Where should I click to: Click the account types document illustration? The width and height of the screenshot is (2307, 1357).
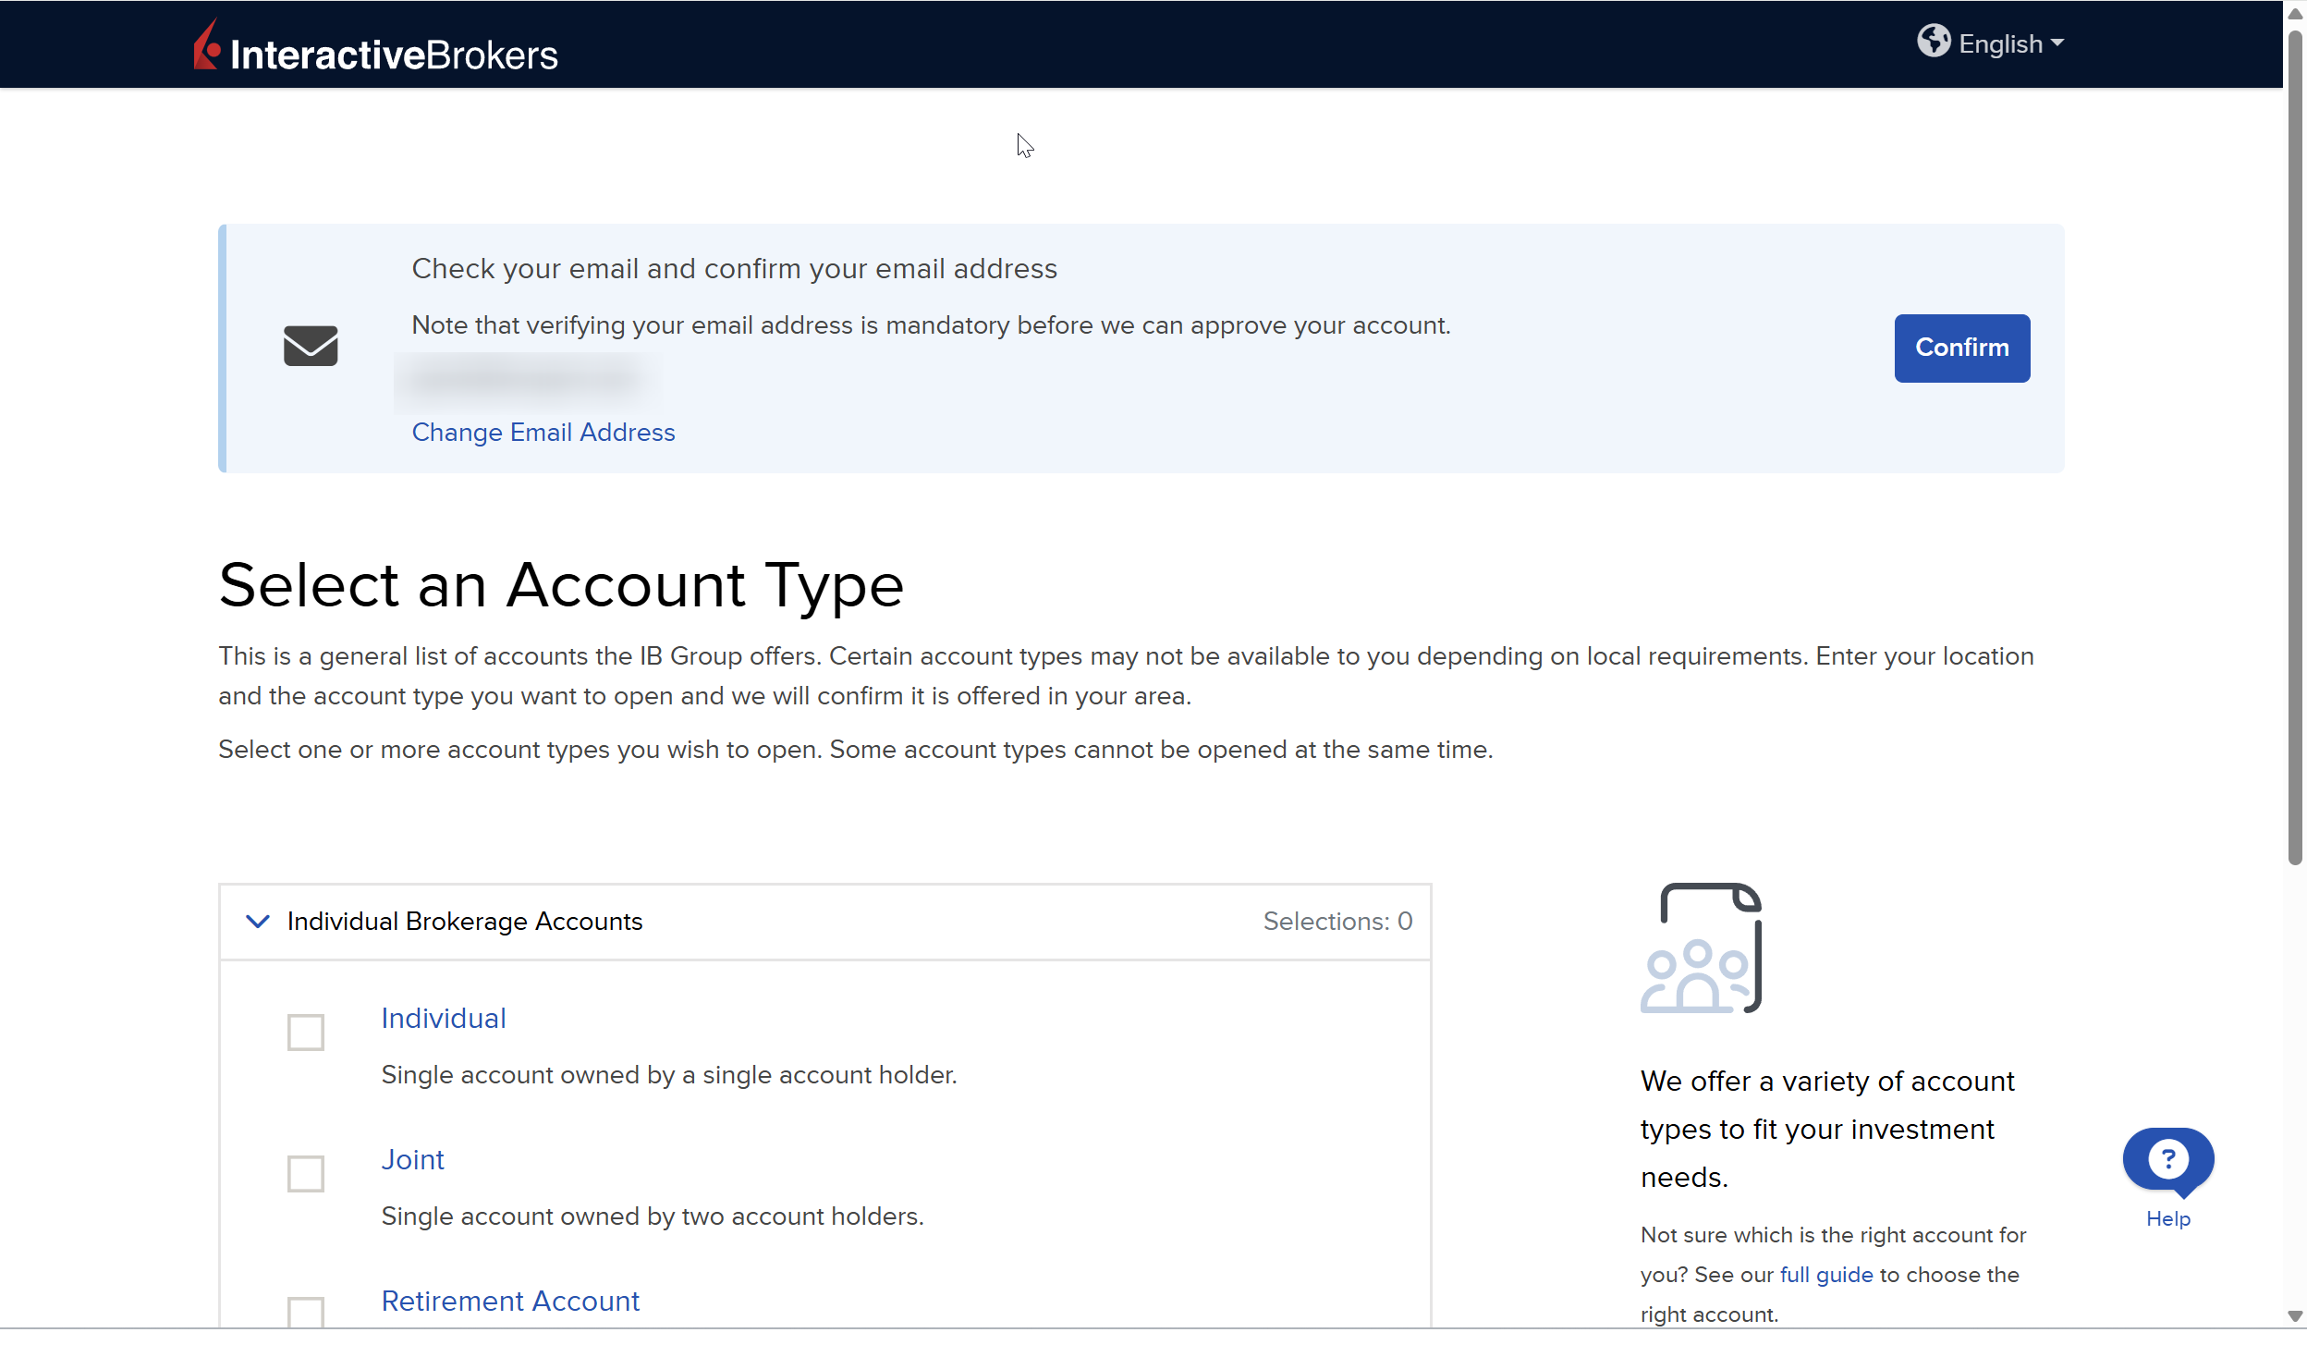click(1702, 948)
